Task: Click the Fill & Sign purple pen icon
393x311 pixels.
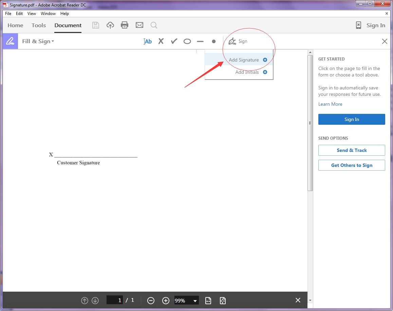Action: point(10,41)
